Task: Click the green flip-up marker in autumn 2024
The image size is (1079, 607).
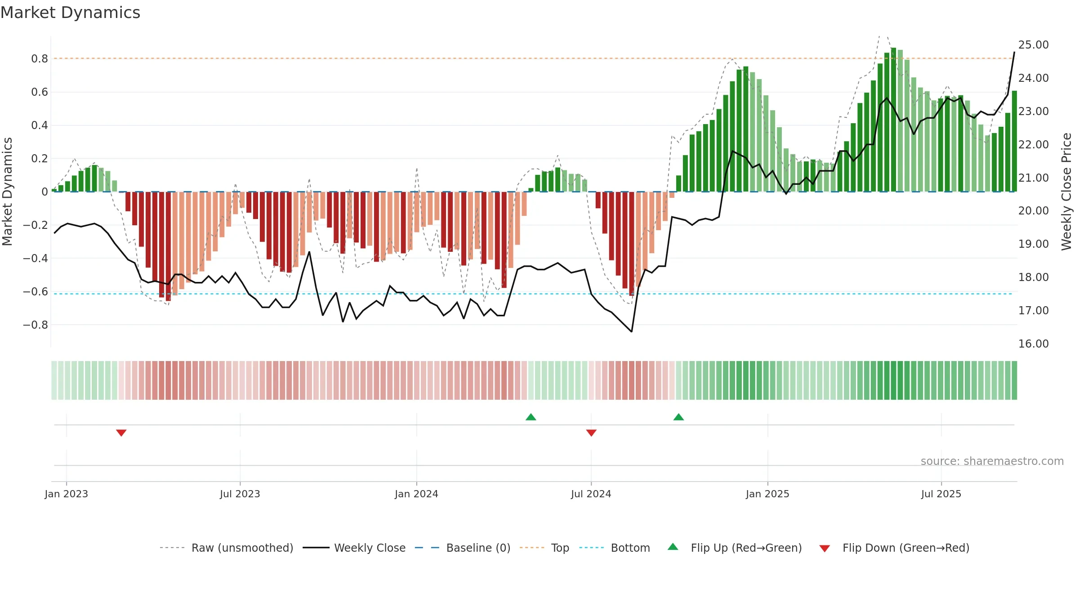Action: (x=678, y=417)
